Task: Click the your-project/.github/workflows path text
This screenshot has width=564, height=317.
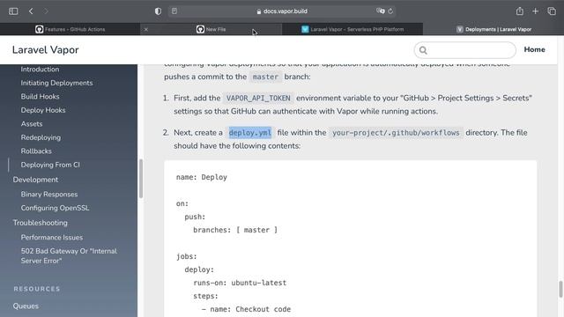Action: click(x=396, y=133)
